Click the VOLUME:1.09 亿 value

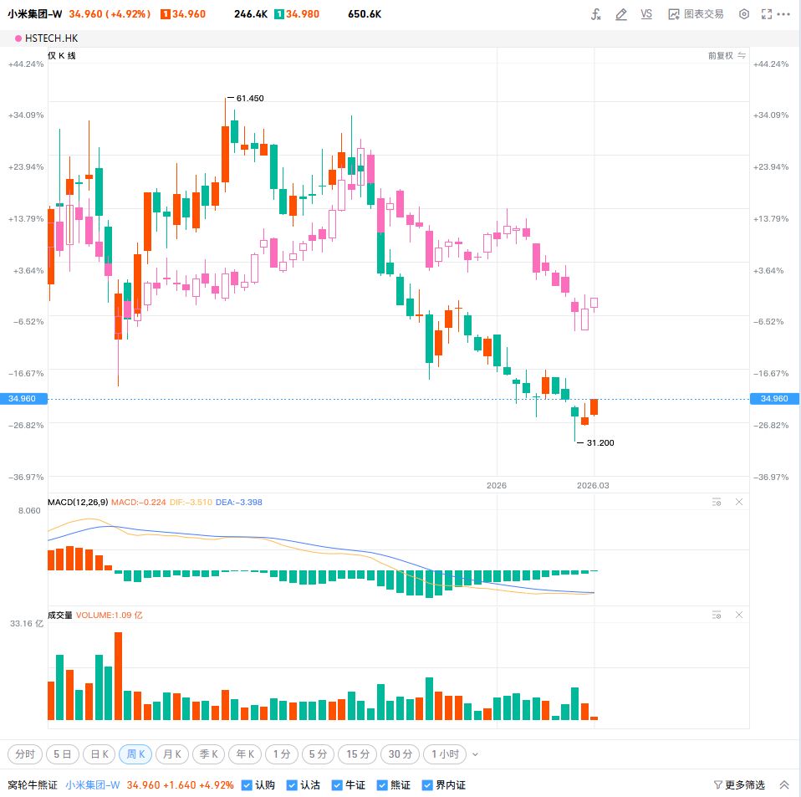[x=109, y=616]
